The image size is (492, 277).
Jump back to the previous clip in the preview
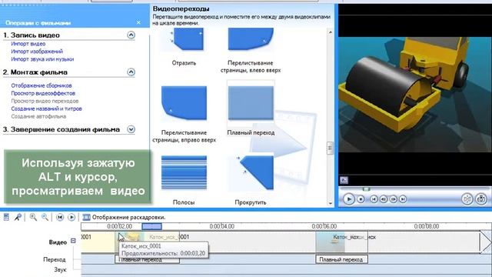374,199
